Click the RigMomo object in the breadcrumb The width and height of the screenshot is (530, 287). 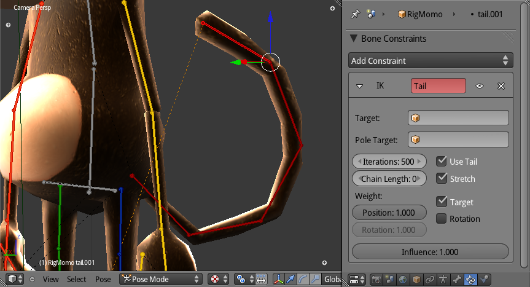click(420, 14)
